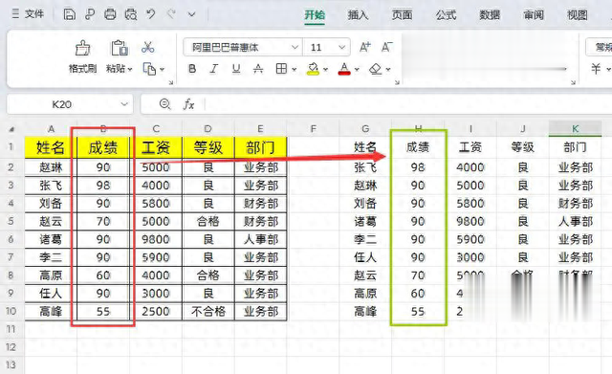Select the Format Painter (格式刷) tool

pyautogui.click(x=82, y=57)
